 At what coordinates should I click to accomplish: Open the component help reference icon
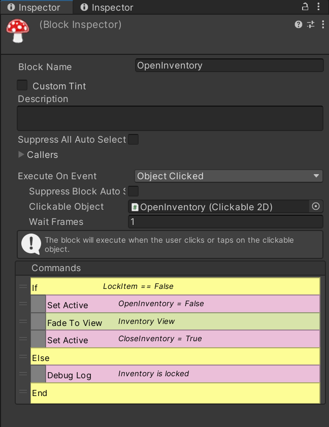pos(298,24)
